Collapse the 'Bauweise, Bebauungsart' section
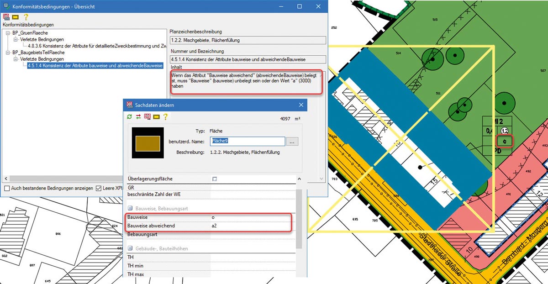 pos(131,208)
